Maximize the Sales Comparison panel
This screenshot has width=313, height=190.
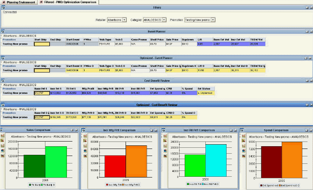coord(76,130)
